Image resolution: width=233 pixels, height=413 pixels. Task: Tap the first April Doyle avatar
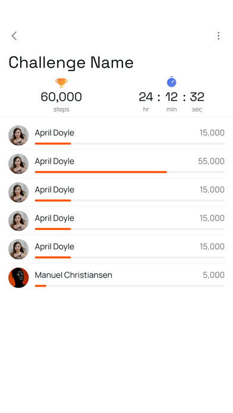pyautogui.click(x=18, y=135)
